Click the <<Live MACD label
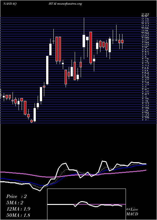Viewport: 157px width, 220px height. pos(132,212)
